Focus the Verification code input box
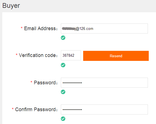The height and width of the screenshot is (124, 156). (71, 55)
